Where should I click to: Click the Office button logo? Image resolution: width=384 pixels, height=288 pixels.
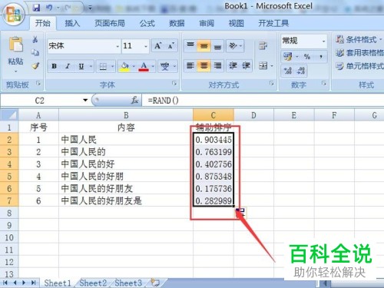click(x=14, y=14)
